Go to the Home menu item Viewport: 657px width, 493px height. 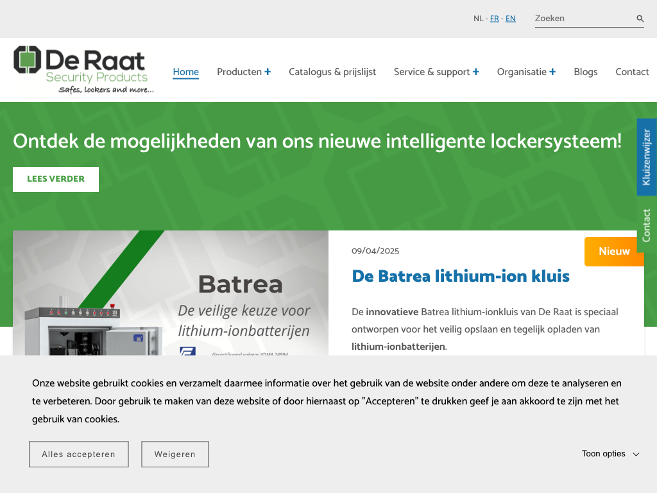click(x=185, y=72)
